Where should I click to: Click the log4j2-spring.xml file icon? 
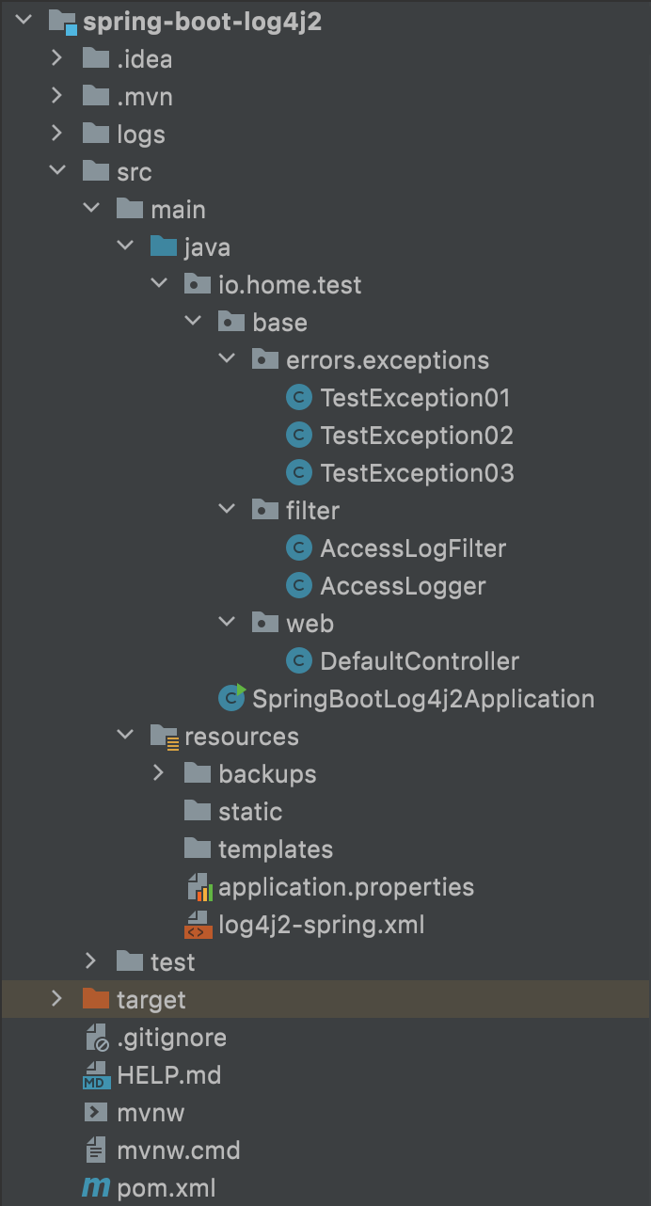(x=198, y=925)
